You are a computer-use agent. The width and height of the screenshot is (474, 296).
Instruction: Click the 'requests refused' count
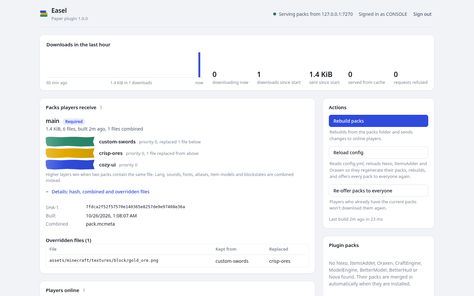click(x=396, y=74)
